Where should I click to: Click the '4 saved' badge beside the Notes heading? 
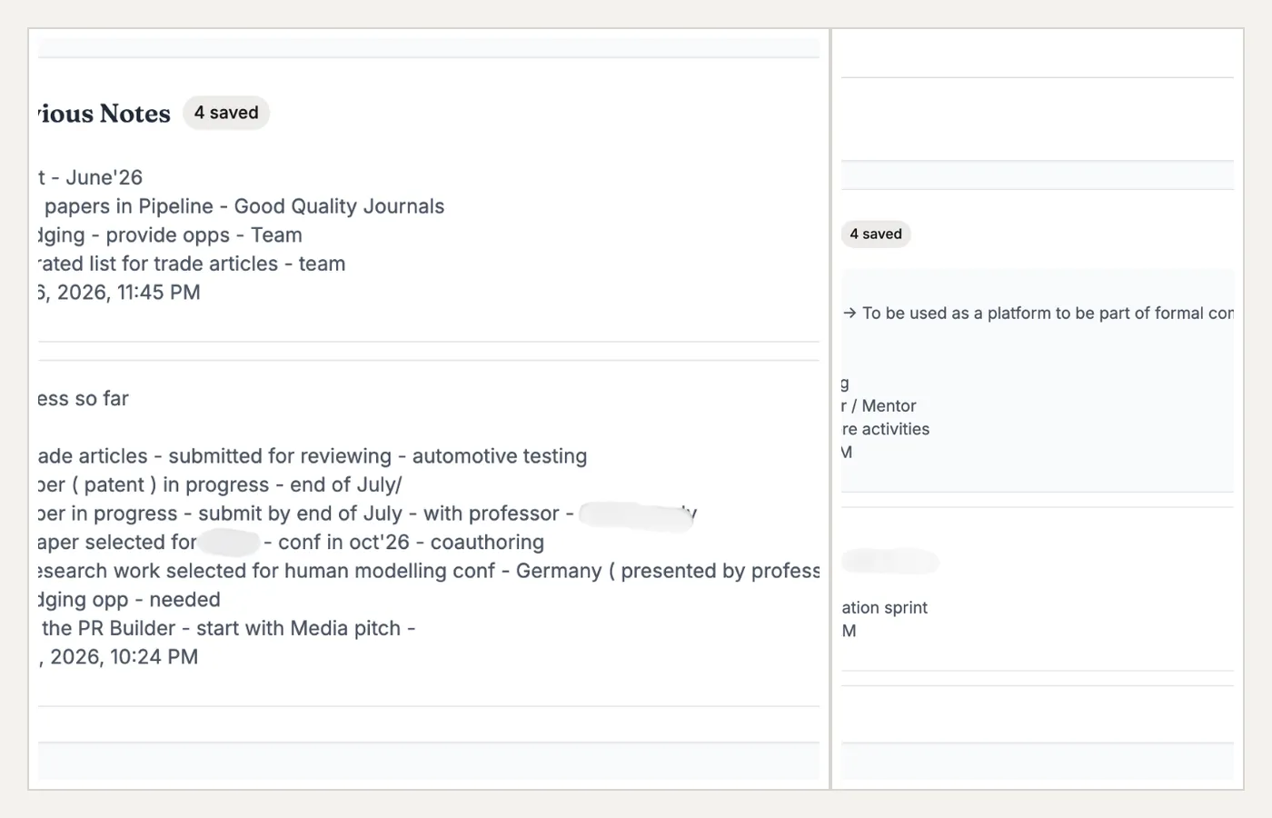tap(226, 113)
